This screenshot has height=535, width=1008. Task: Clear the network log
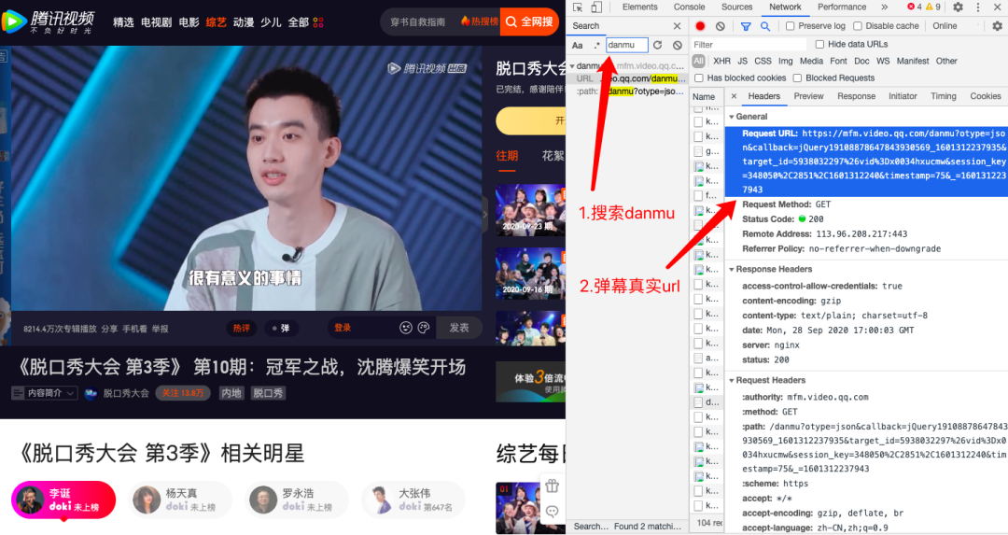pos(720,26)
